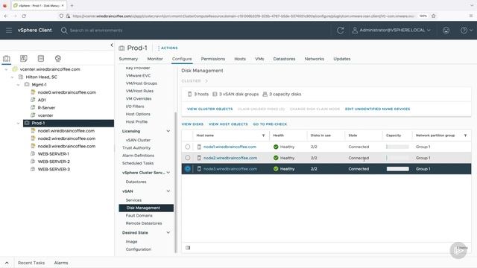The width and height of the screenshot is (477, 268).
Task: Expand the bottom Recent Tasks panel arrow
Action: pyautogui.click(x=7, y=263)
